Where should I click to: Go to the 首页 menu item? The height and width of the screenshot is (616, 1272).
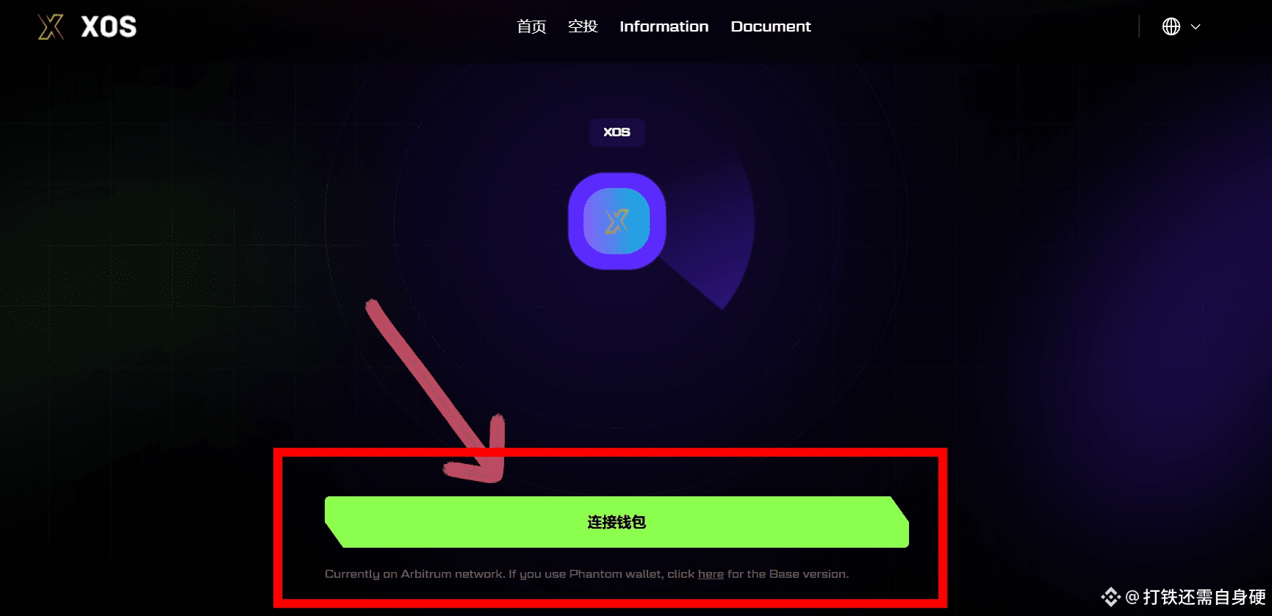coord(531,26)
